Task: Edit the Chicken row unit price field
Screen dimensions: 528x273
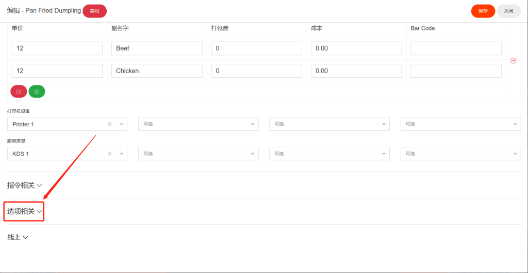Action: [57, 71]
